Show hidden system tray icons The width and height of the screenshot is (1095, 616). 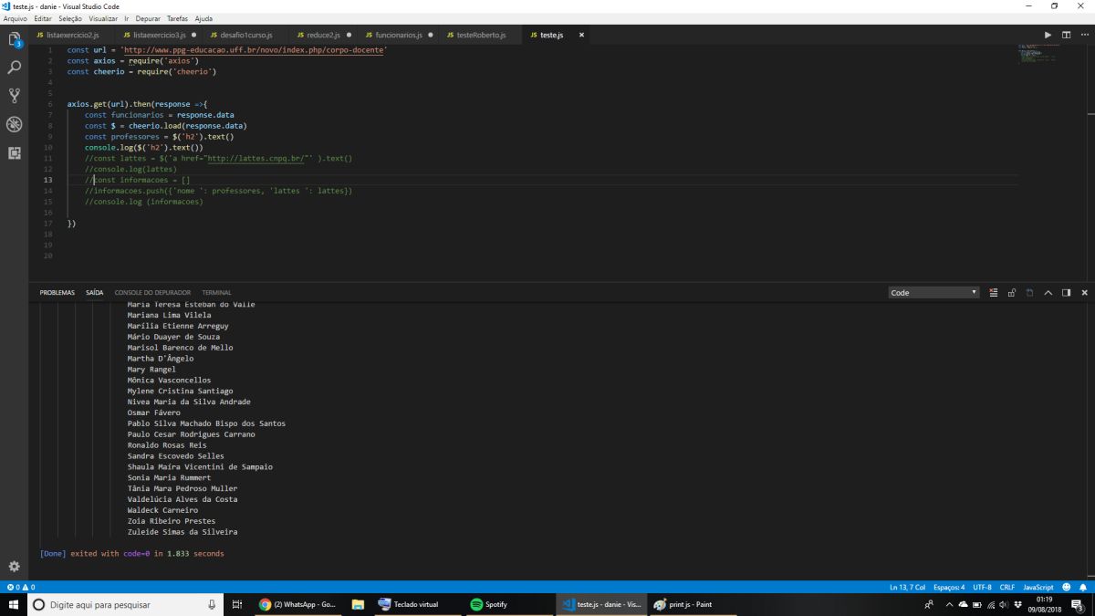click(949, 604)
